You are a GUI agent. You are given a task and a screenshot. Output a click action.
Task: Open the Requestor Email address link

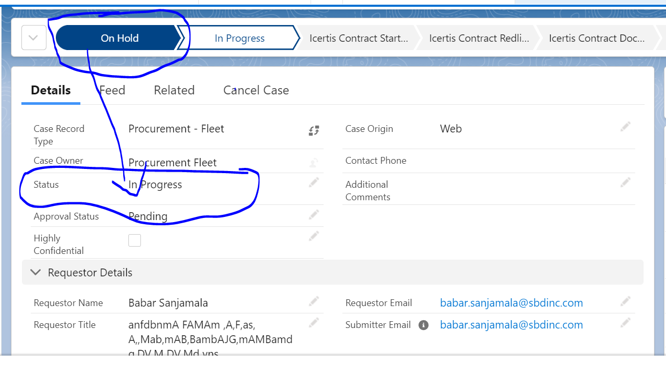(511, 303)
